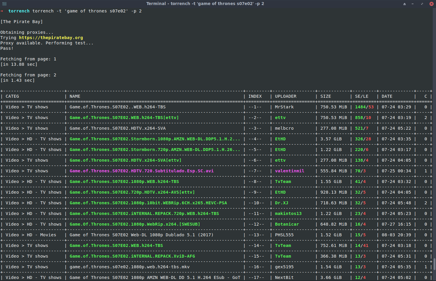Click the 'Obtaining proxies...' line
436x281 pixels.
(x=27, y=32)
